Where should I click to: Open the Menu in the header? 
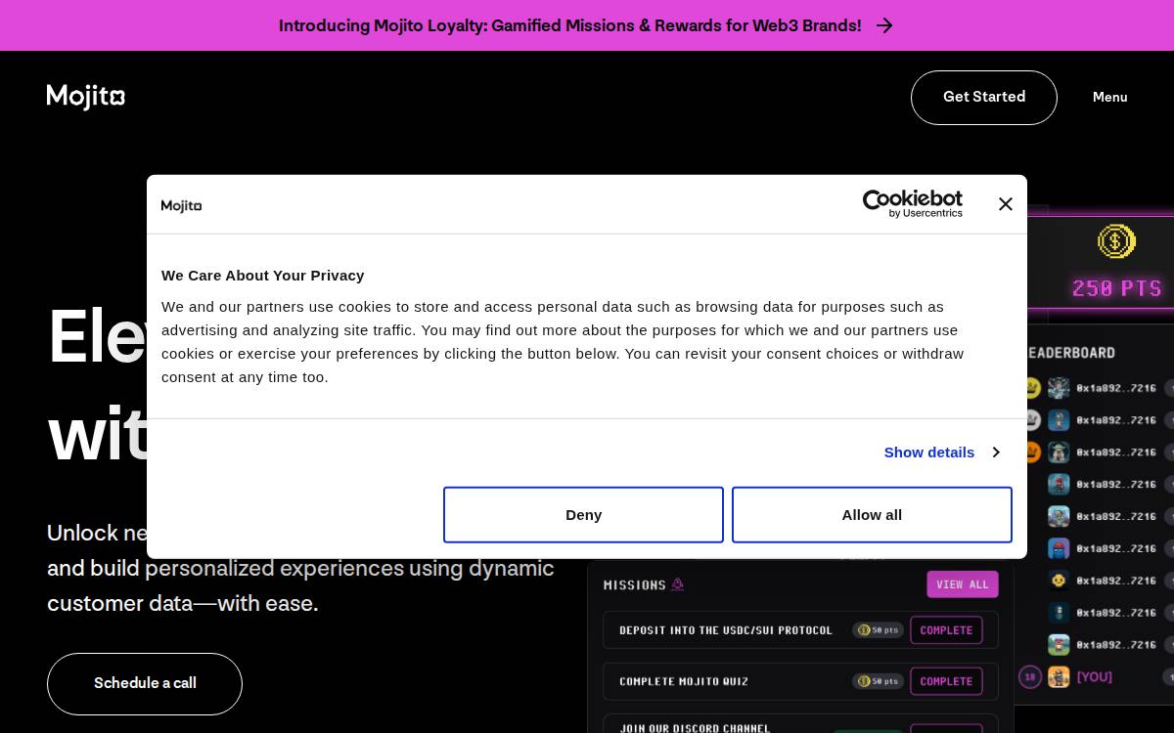click(1109, 98)
